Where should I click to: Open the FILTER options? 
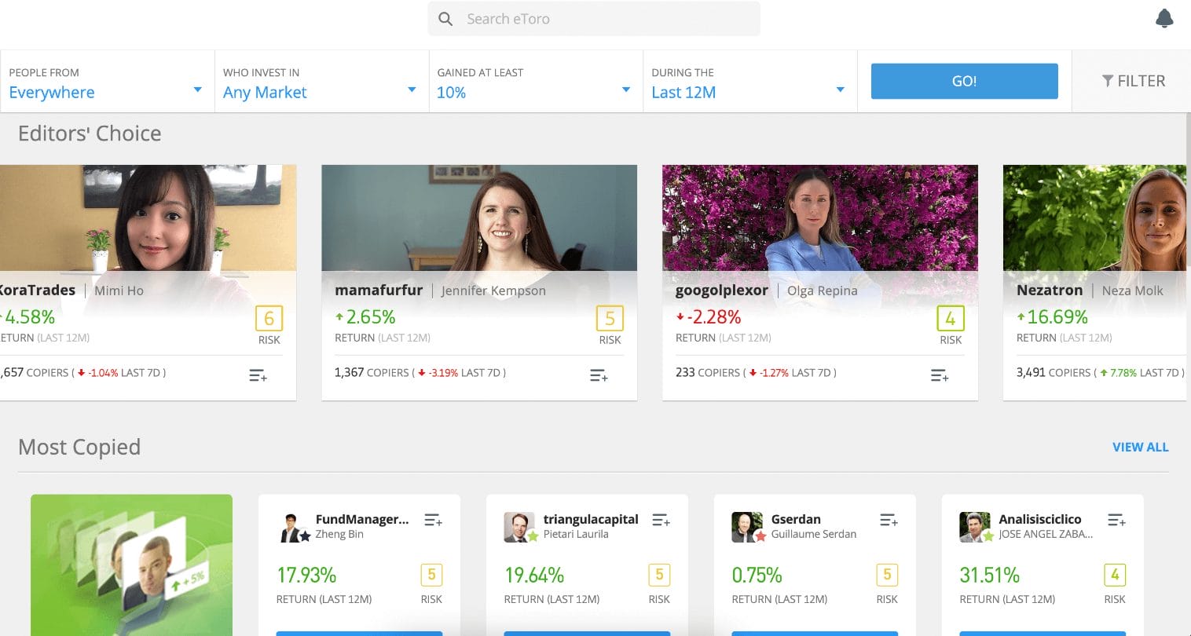(1133, 81)
